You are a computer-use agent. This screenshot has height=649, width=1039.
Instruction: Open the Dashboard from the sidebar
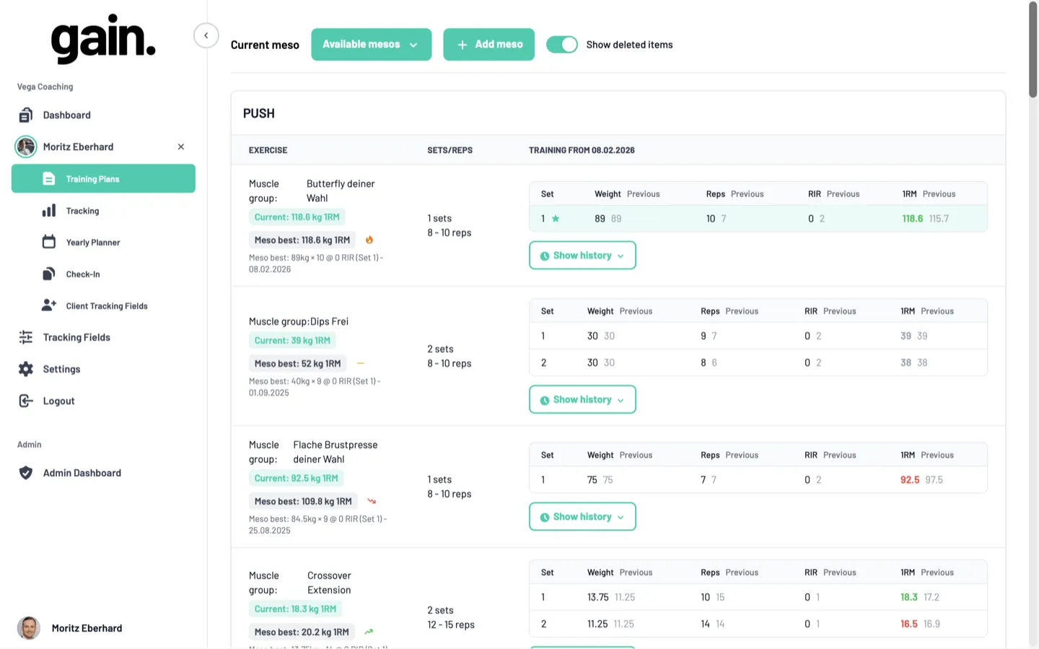(x=67, y=115)
